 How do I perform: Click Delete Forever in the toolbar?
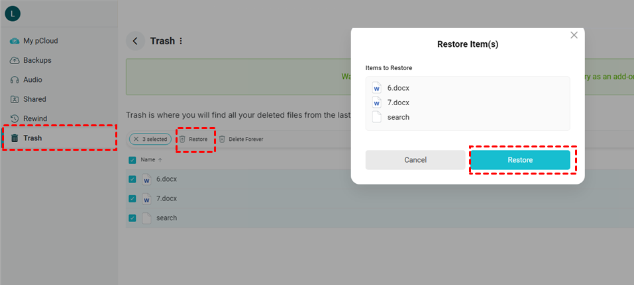coord(241,140)
